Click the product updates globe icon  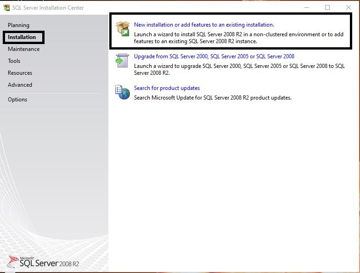coord(123,92)
